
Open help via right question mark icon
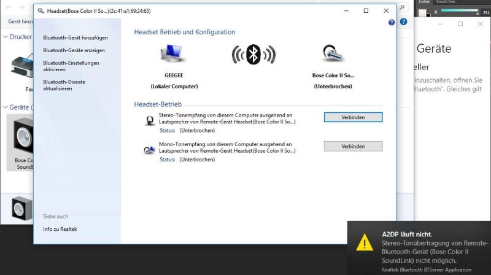[x=404, y=21]
